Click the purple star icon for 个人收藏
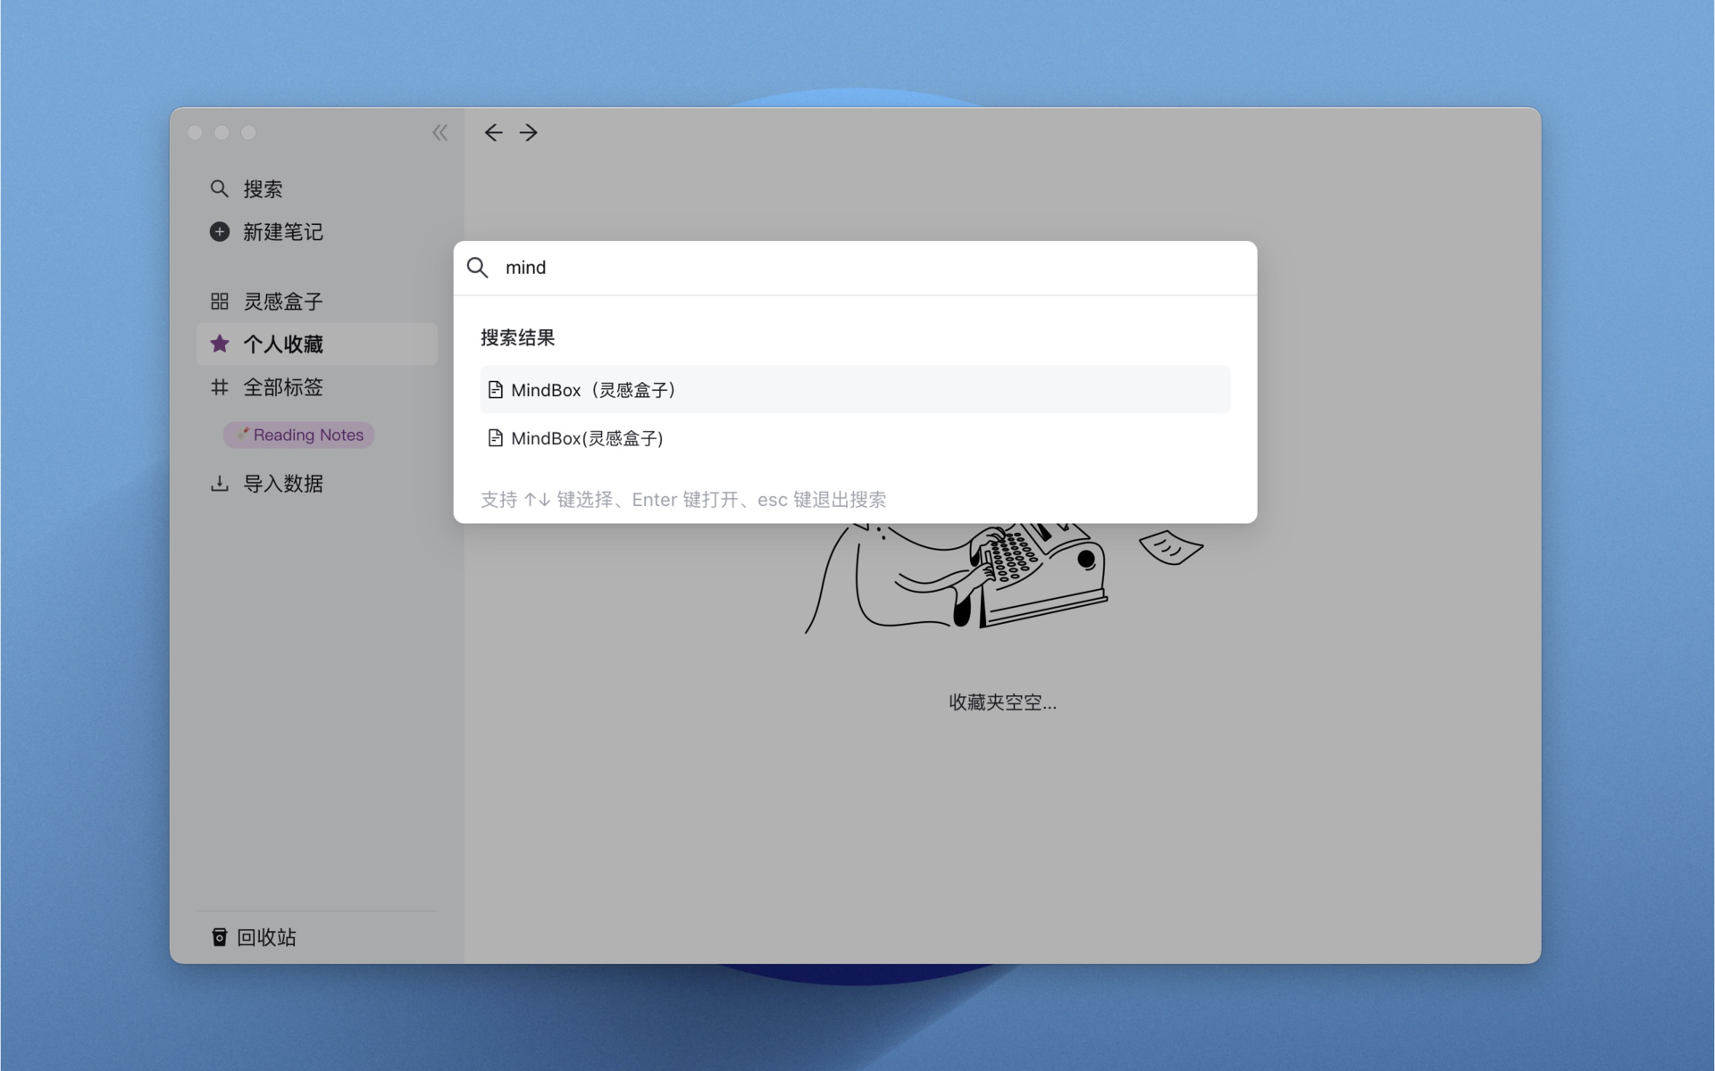This screenshot has height=1071, width=1715. (219, 345)
